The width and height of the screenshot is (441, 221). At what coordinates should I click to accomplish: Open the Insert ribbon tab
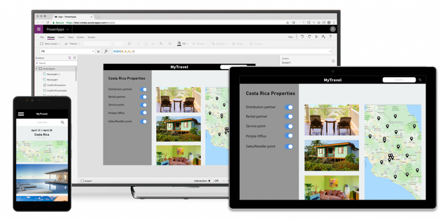[61, 37]
